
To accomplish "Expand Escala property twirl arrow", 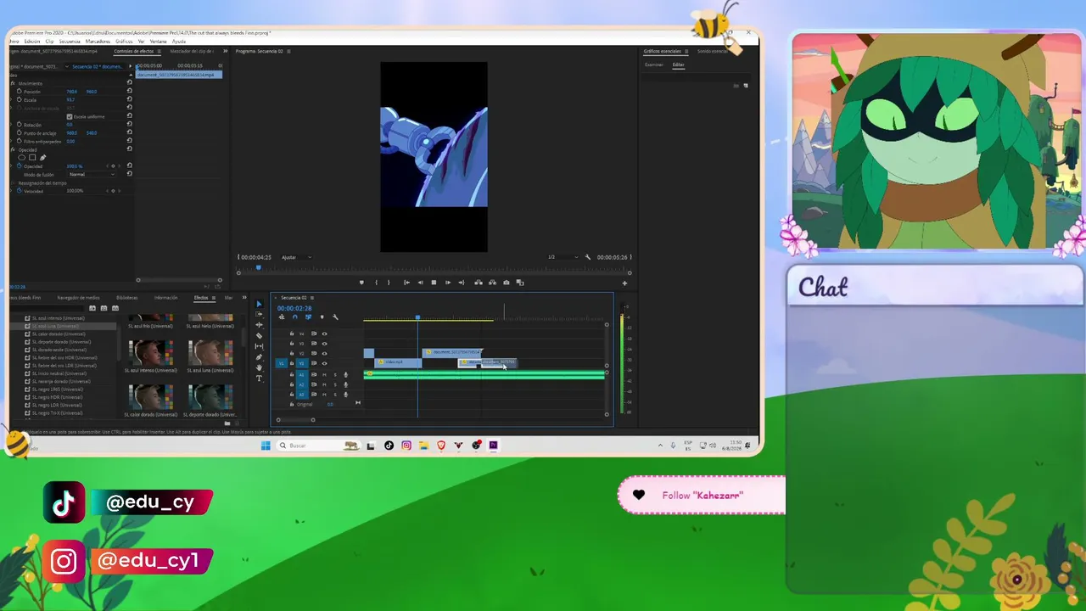I will pos(12,99).
